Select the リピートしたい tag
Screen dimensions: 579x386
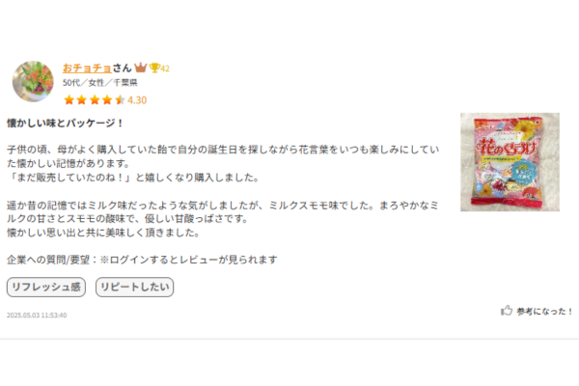click(x=134, y=287)
